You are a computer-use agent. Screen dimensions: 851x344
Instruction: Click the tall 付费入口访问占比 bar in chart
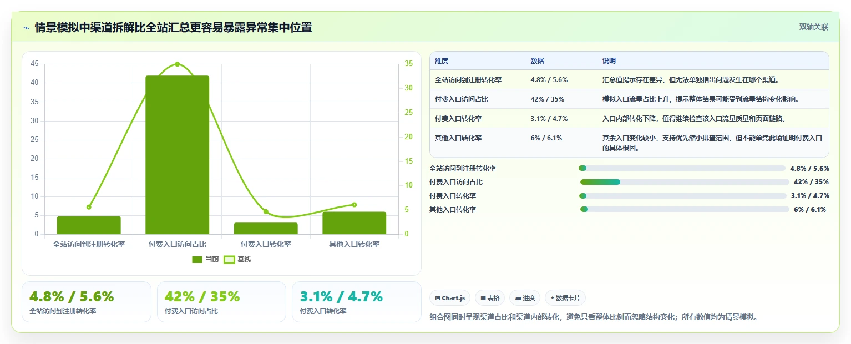[178, 155]
